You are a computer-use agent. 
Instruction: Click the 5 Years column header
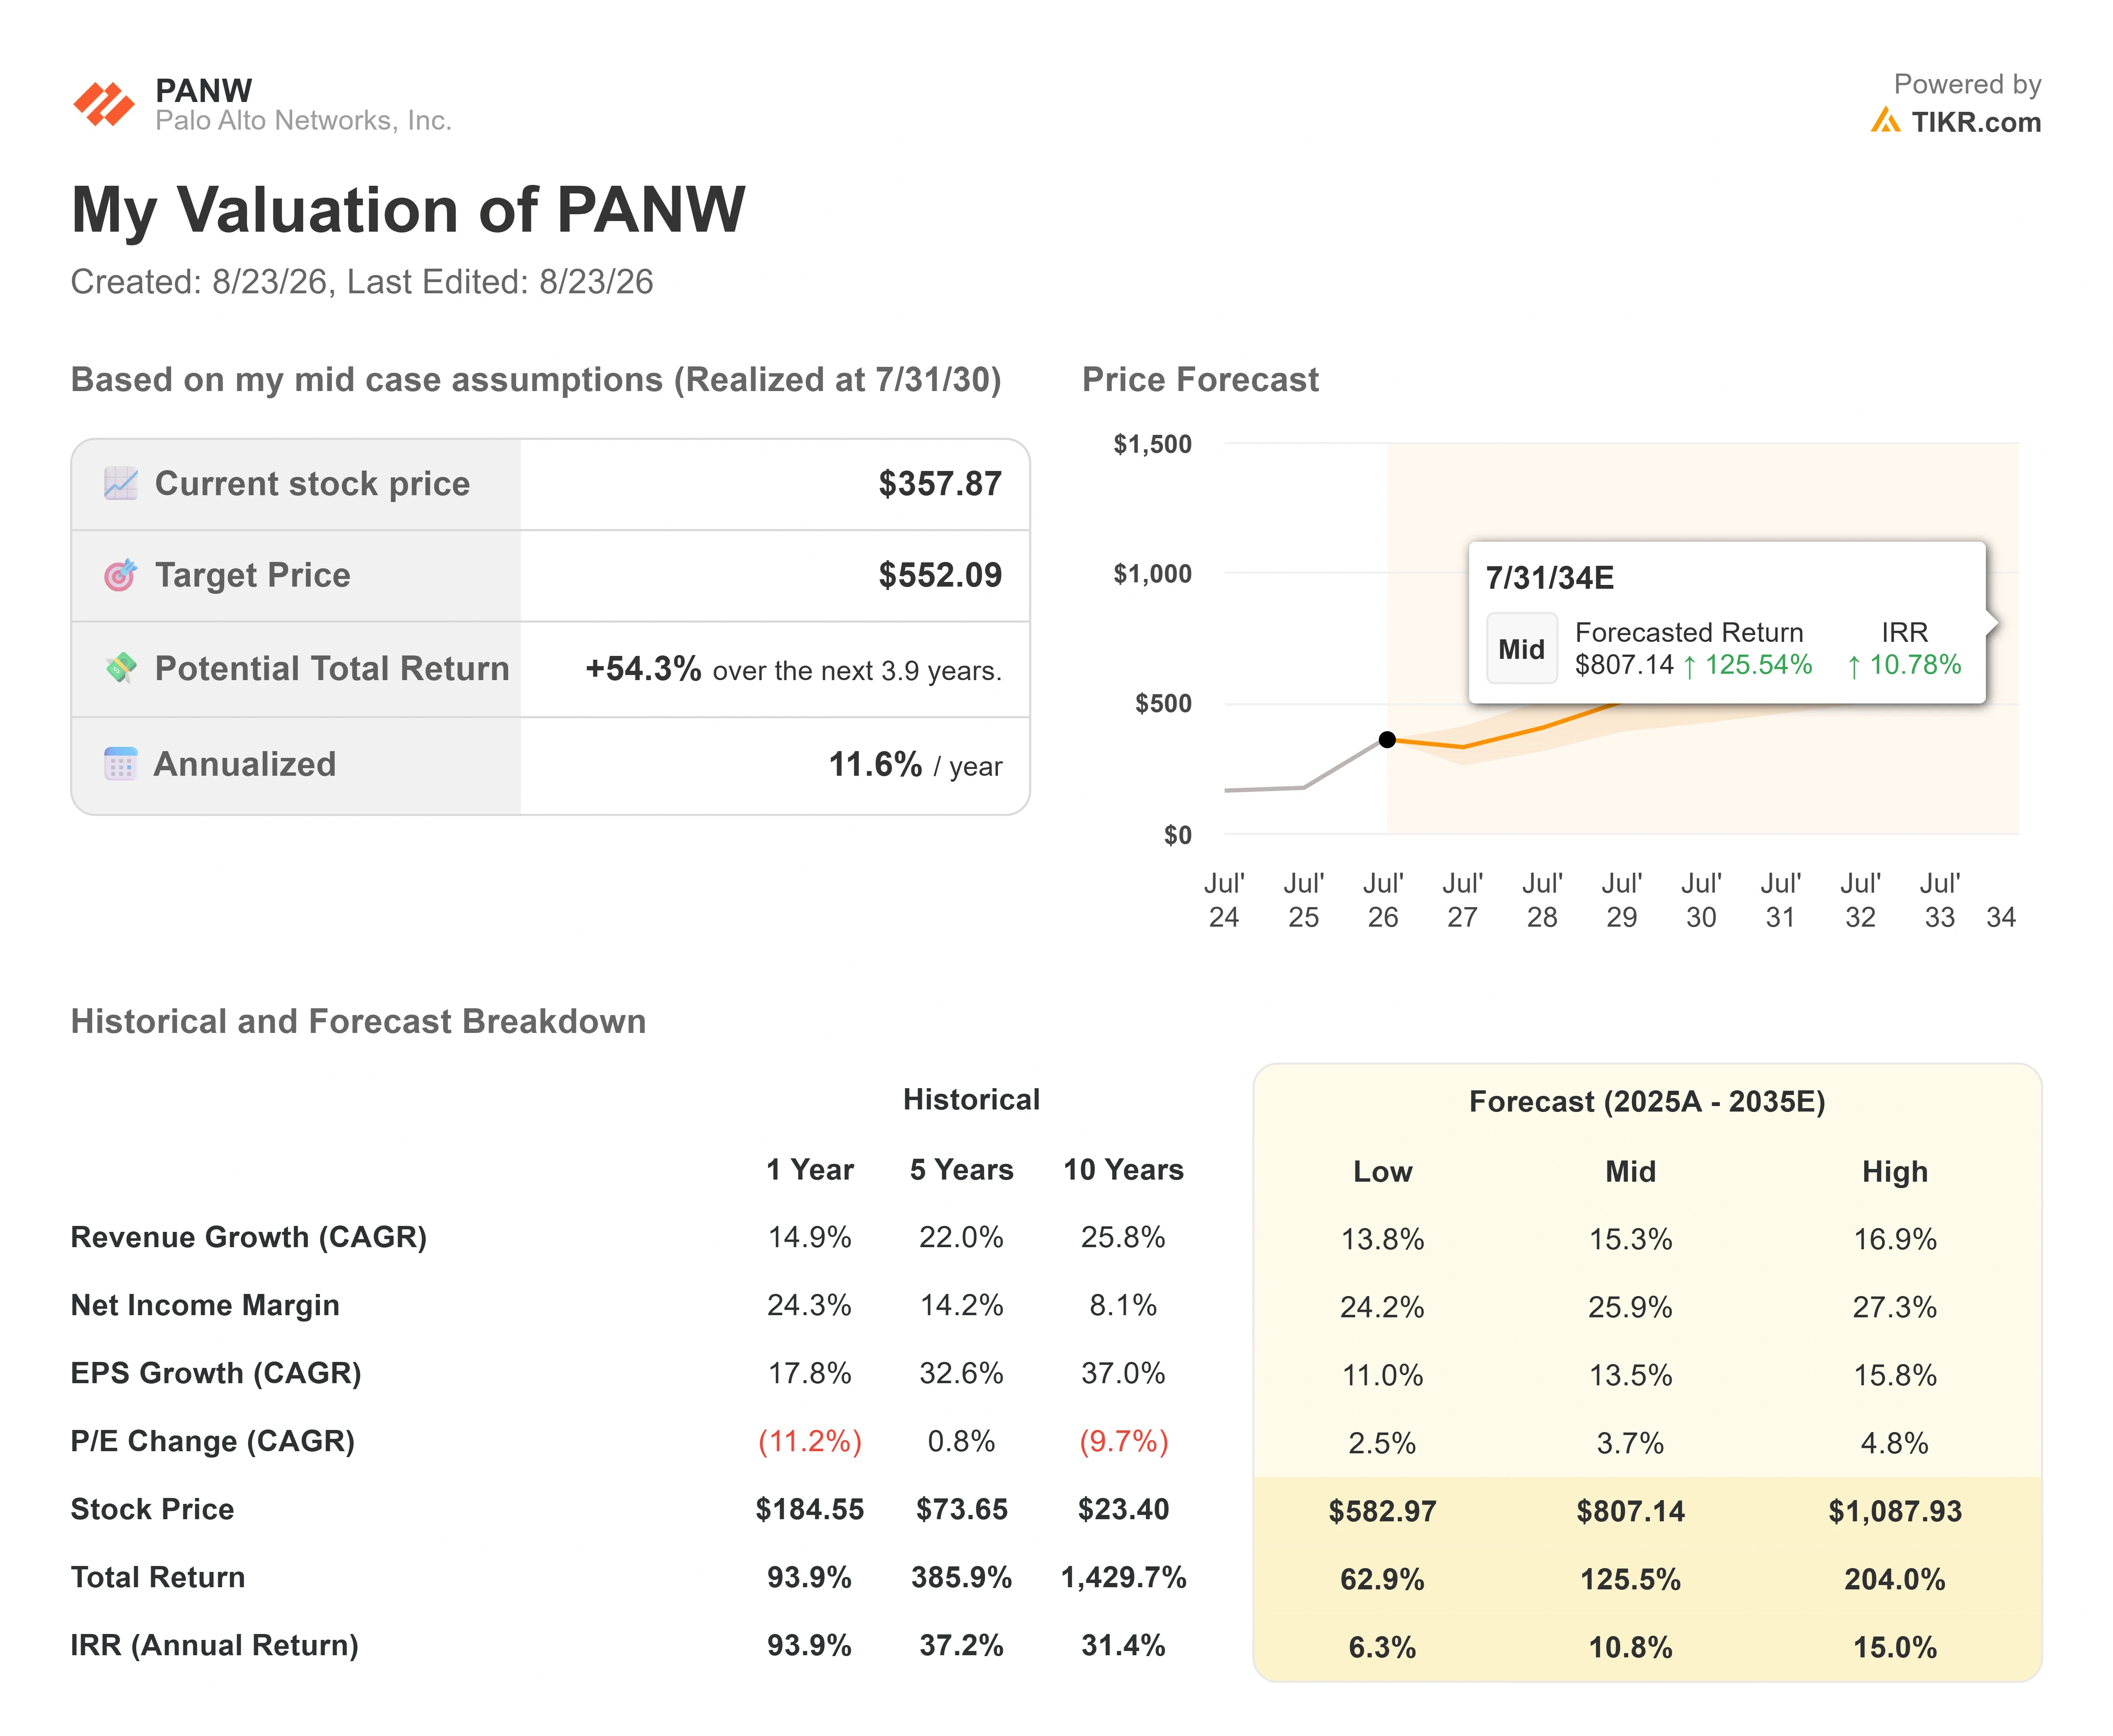pos(962,1170)
